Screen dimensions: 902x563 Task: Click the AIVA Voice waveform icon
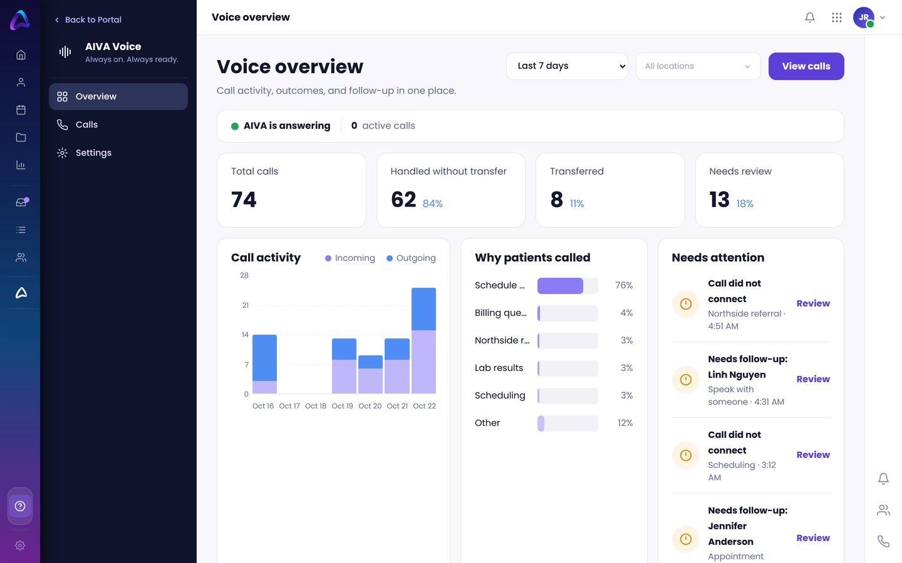coord(65,52)
